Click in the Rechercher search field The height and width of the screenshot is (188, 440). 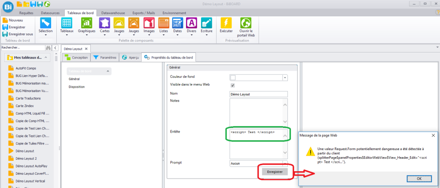tap(22, 48)
